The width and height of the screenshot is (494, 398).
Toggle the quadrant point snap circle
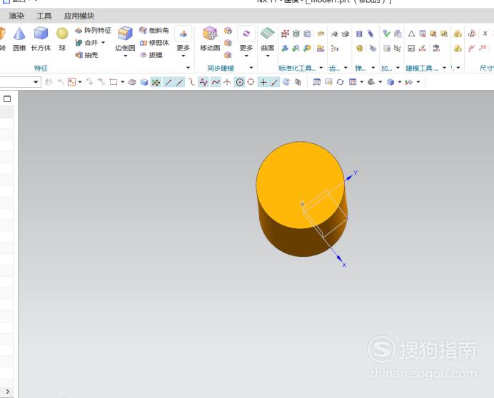(251, 82)
